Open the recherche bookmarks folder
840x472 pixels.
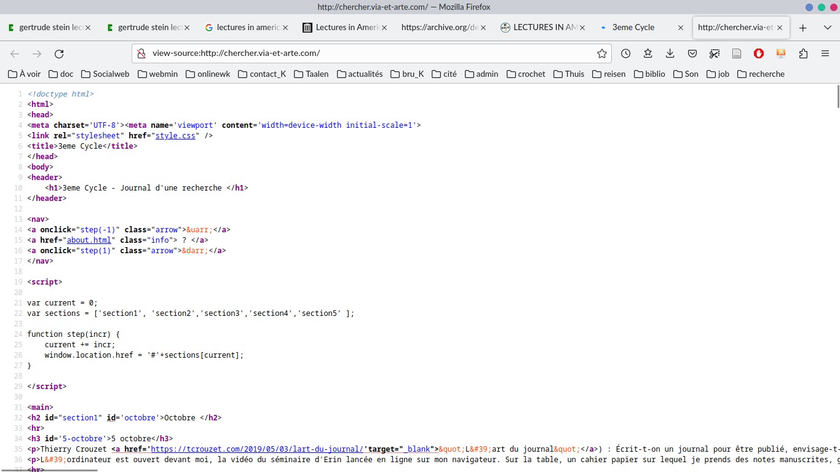point(761,74)
